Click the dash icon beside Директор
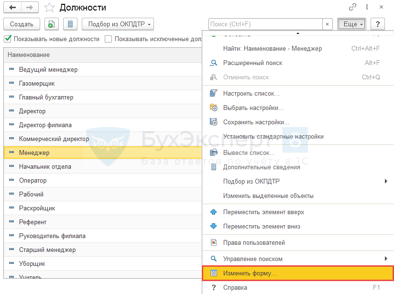Screen dimensions: 394x294 (x=11, y=110)
